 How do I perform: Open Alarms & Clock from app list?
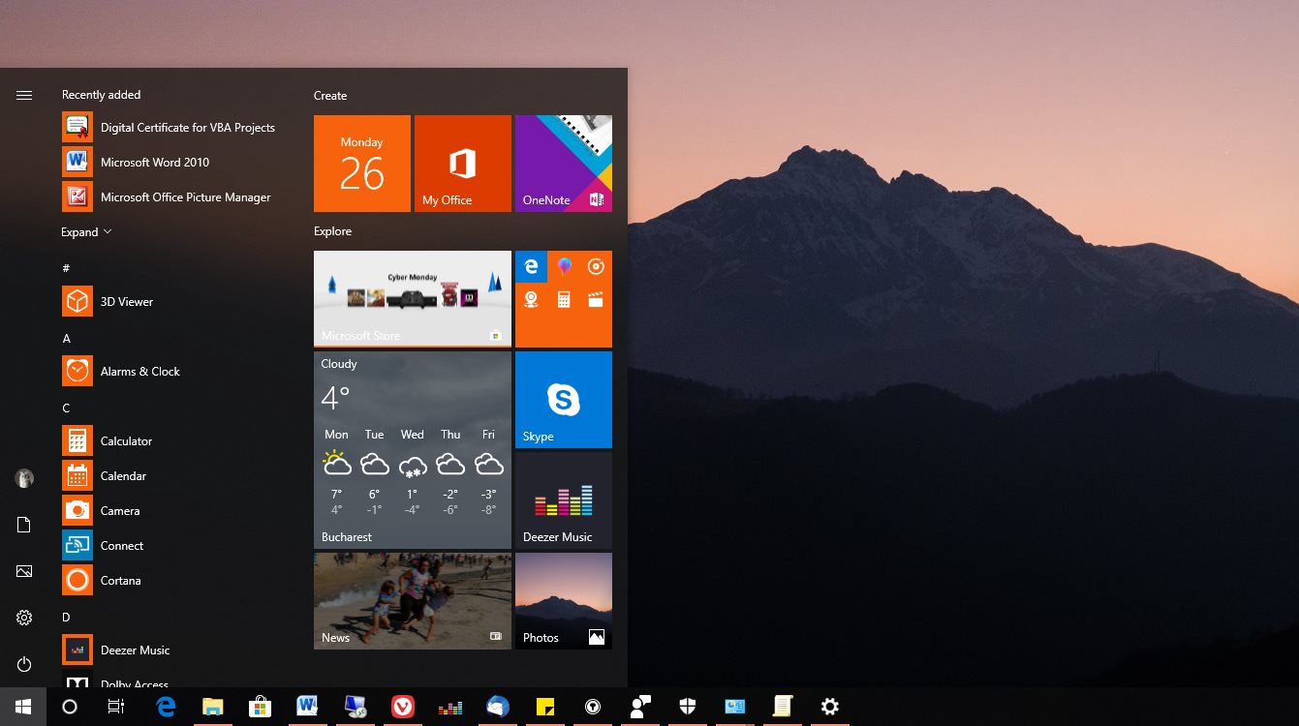[x=139, y=372]
